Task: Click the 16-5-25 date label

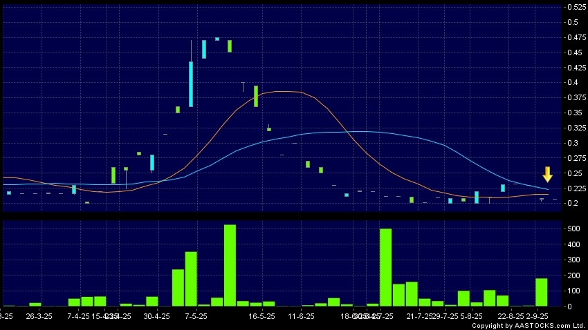Action: tap(262, 316)
